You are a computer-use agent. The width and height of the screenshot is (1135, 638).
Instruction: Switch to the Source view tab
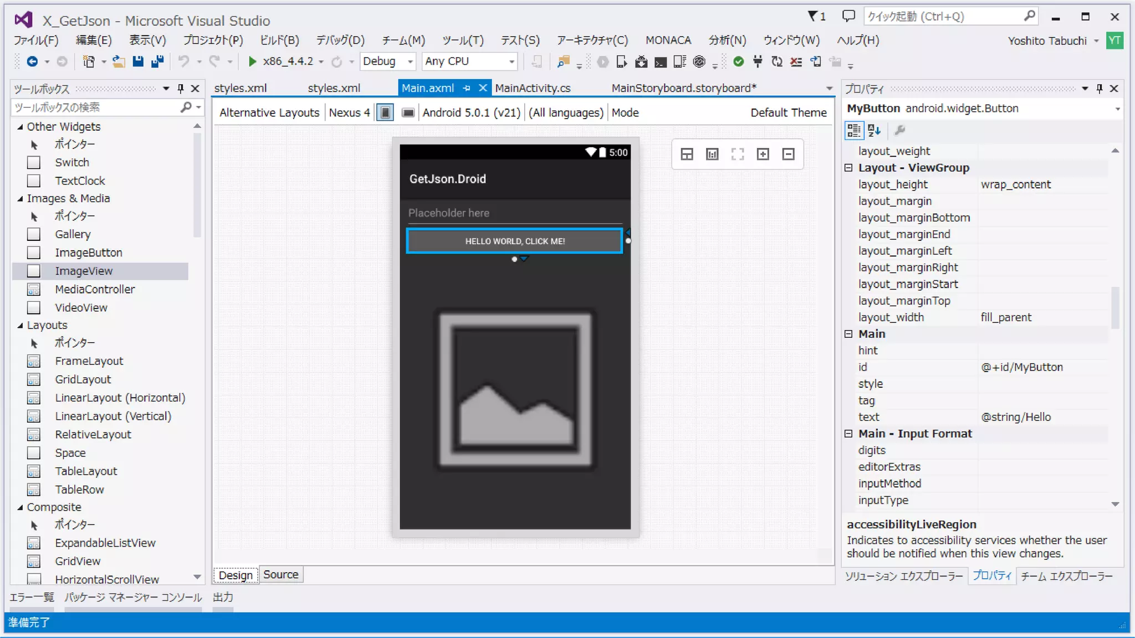[x=280, y=575]
